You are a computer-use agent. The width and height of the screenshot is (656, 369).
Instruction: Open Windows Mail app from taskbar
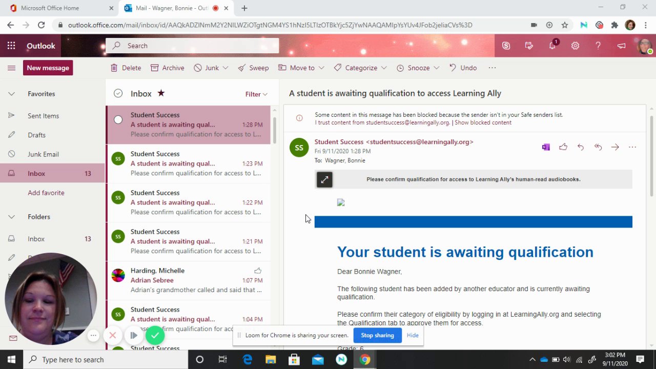[x=318, y=359]
